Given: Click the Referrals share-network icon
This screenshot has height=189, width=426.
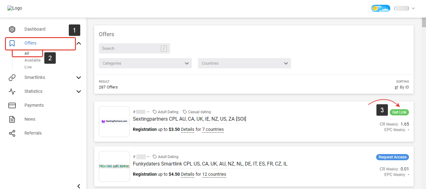Looking at the screenshot, I should [x=12, y=133].
